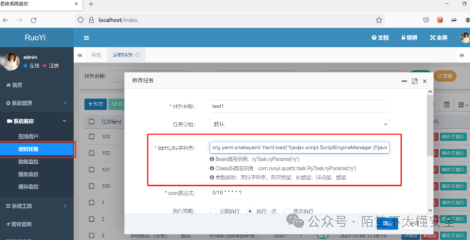Viewport: 470px width, 240px height.
Task: Open 更多操作 dropdown for row 1
Action: click(454, 203)
